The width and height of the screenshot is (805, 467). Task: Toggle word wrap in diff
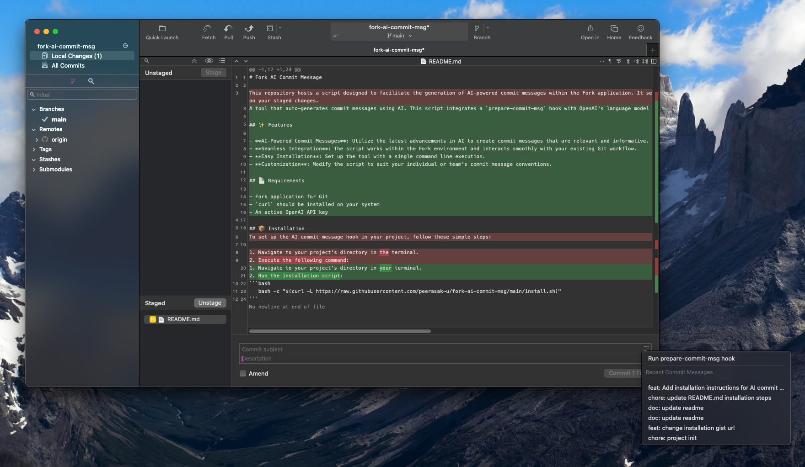(x=619, y=61)
